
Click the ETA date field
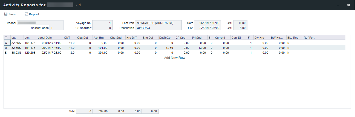(x=207, y=28)
